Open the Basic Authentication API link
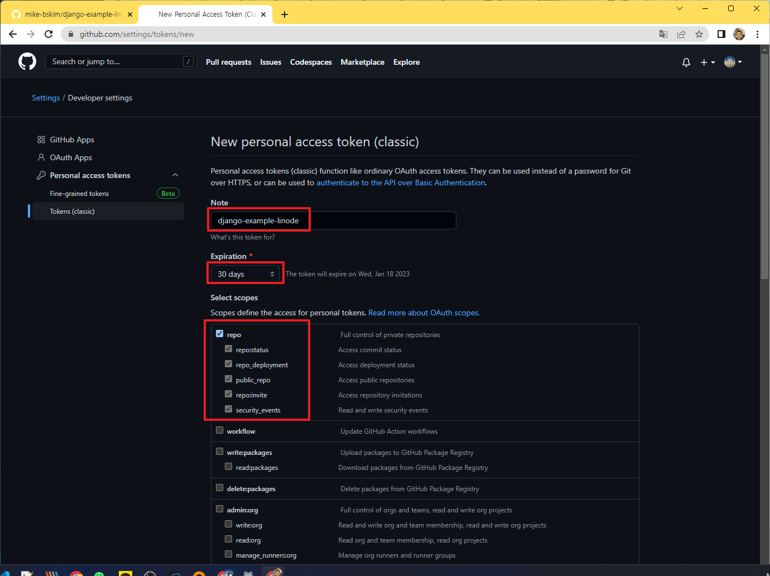Screen dimensions: 770x576 [401, 183]
